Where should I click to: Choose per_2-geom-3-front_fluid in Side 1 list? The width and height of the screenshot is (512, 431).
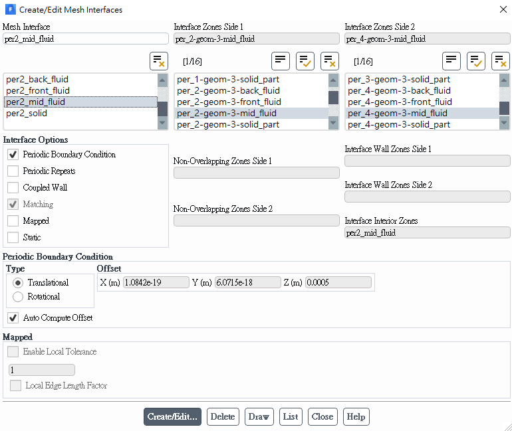click(229, 102)
